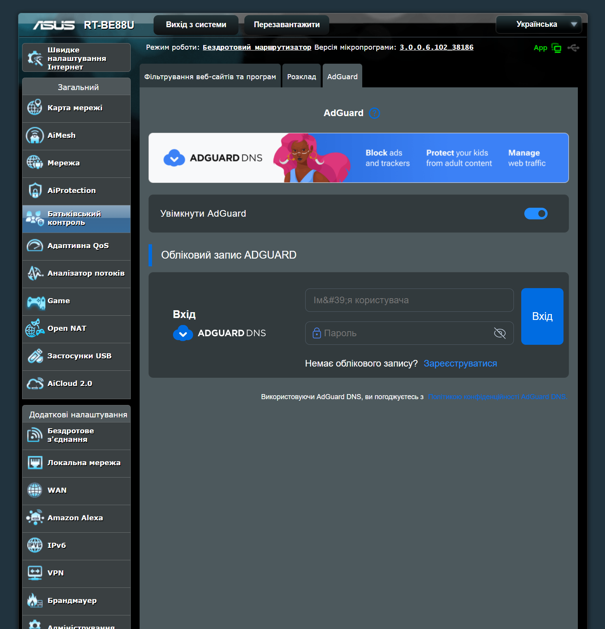Click the firewall flame icon
Viewport: 605px width, 629px height.
click(x=35, y=600)
